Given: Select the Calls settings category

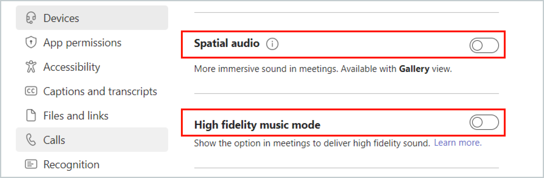Looking at the screenshot, I should pyautogui.click(x=54, y=140).
